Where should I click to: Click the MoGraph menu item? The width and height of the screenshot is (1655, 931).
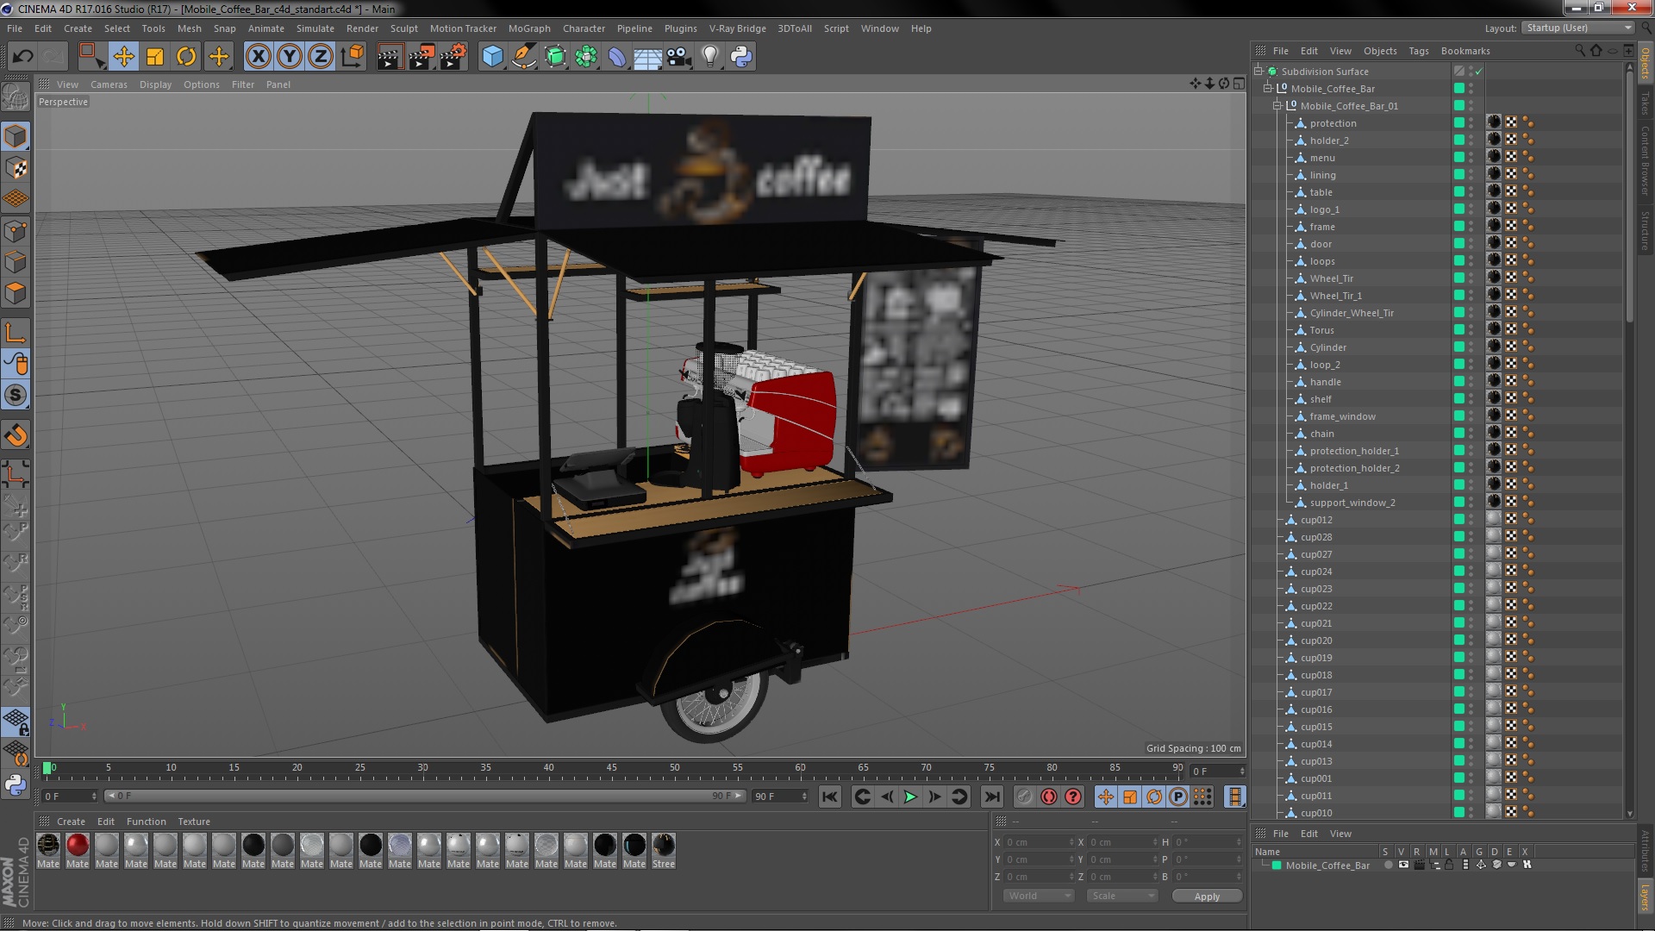528,28
